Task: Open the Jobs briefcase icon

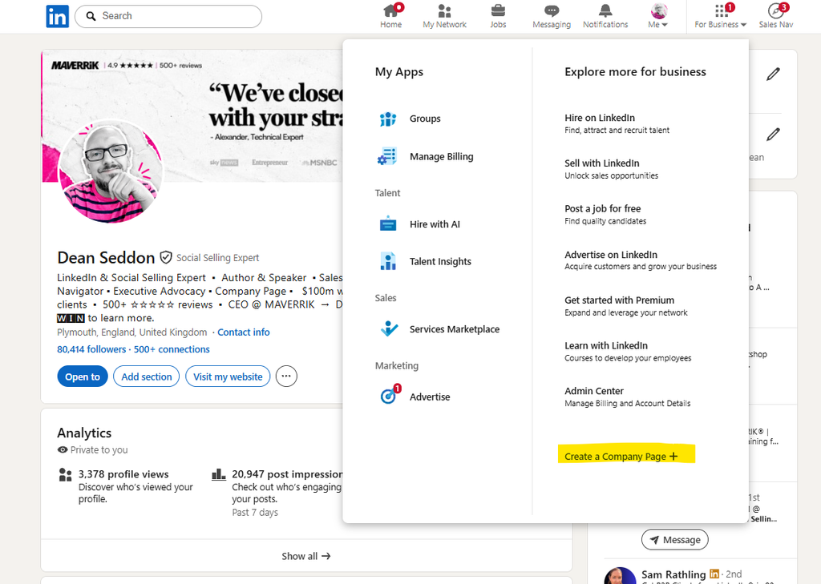Action: 498,10
